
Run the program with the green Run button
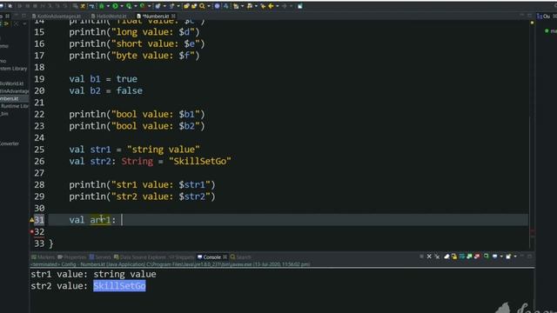pyautogui.click(x=115, y=6)
